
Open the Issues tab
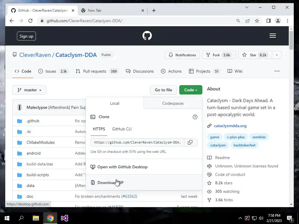click(x=53, y=71)
